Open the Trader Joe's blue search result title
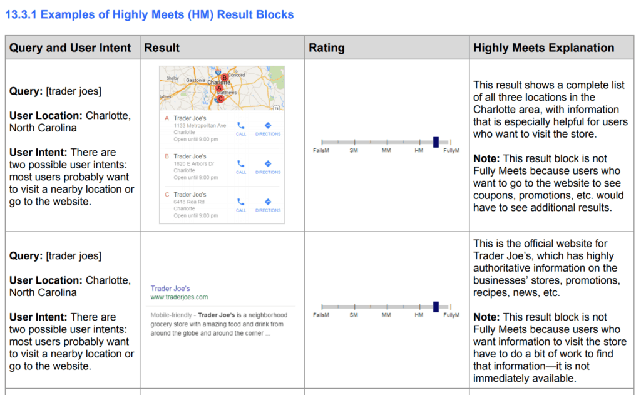 (170, 289)
